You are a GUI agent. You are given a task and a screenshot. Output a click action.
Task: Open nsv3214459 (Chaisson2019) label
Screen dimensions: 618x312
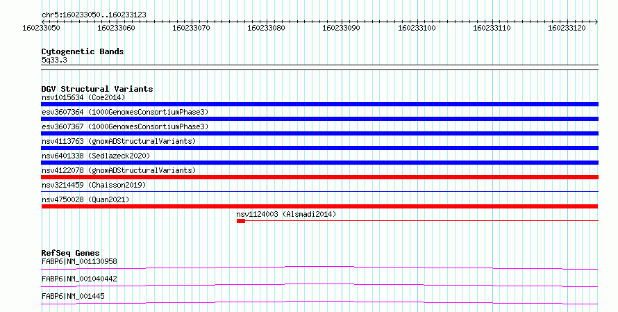coord(94,185)
